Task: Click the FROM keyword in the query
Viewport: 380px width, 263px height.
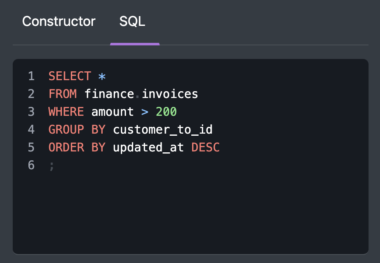Action: click(63, 94)
